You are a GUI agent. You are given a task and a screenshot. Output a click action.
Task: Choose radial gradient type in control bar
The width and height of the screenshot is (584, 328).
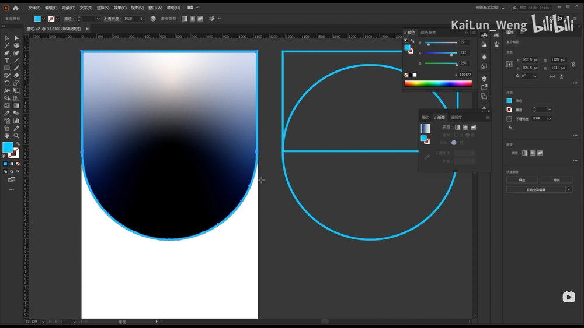192,19
